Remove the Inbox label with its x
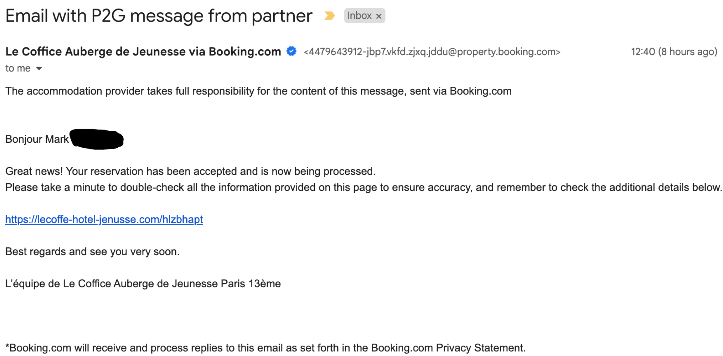The width and height of the screenshot is (723, 356). pyautogui.click(x=379, y=16)
